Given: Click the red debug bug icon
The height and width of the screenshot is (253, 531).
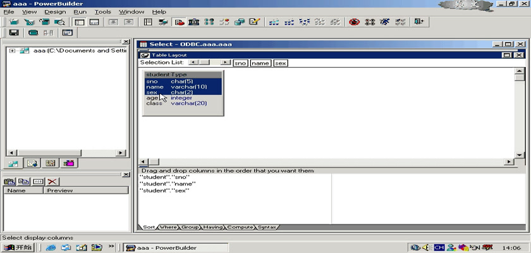Looking at the screenshot, I should (x=354, y=22).
